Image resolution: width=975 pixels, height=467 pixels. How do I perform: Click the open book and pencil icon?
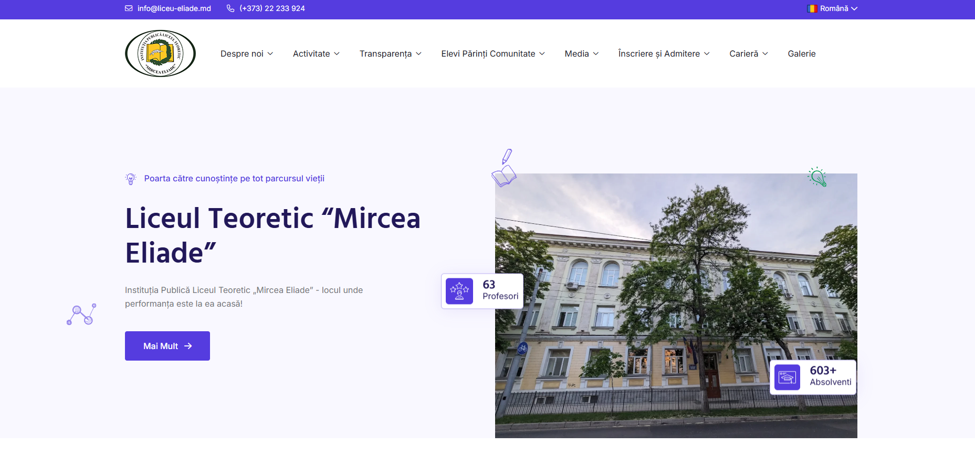(x=504, y=169)
